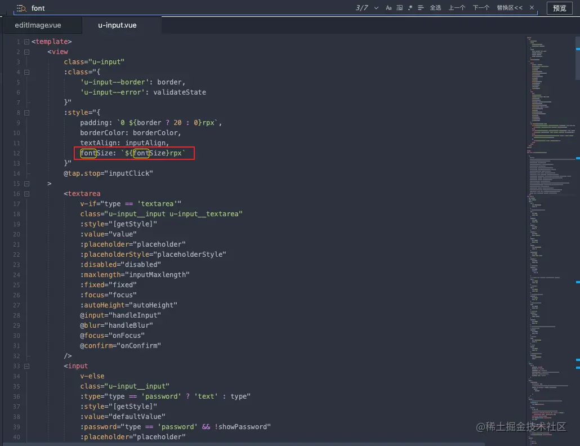Click the highlighted fontSize property on line 12
The image size is (580, 446).
pyautogui.click(x=97, y=153)
